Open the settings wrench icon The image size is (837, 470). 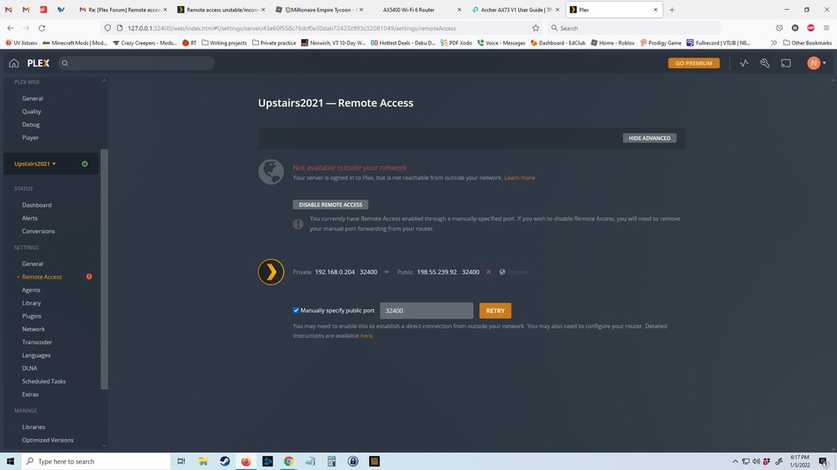tap(765, 63)
